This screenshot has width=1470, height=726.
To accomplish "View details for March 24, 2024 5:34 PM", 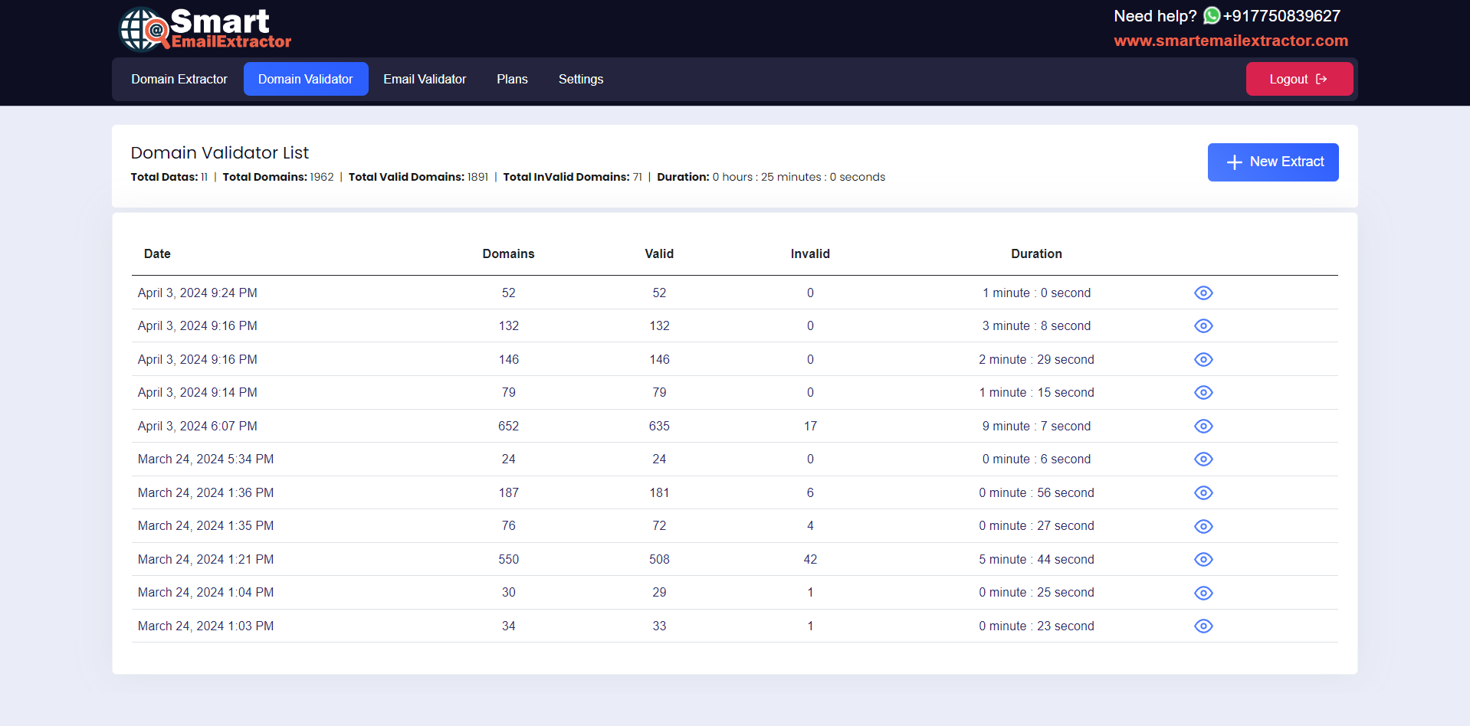I will pos(1203,459).
